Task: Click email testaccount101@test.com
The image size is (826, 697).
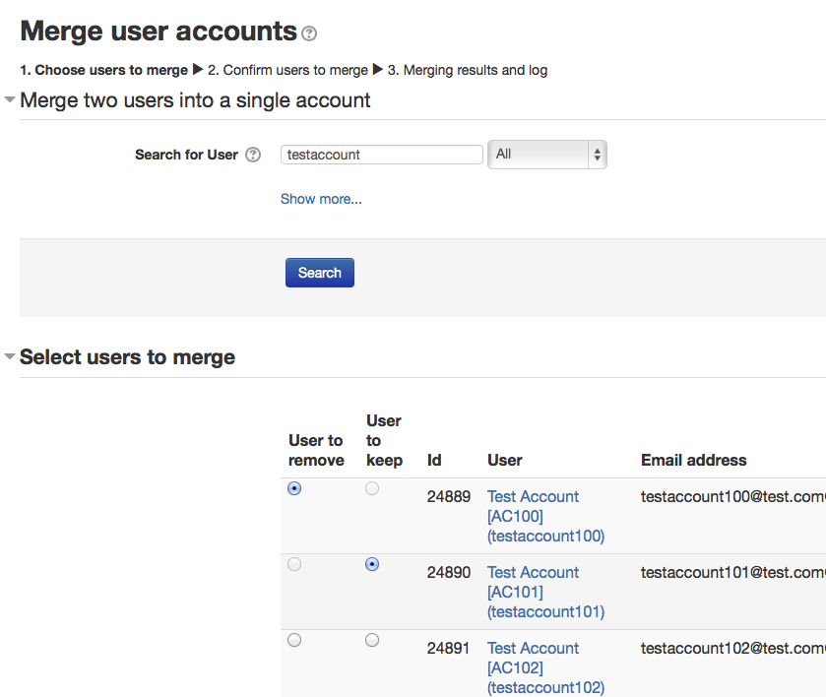Action: point(732,573)
